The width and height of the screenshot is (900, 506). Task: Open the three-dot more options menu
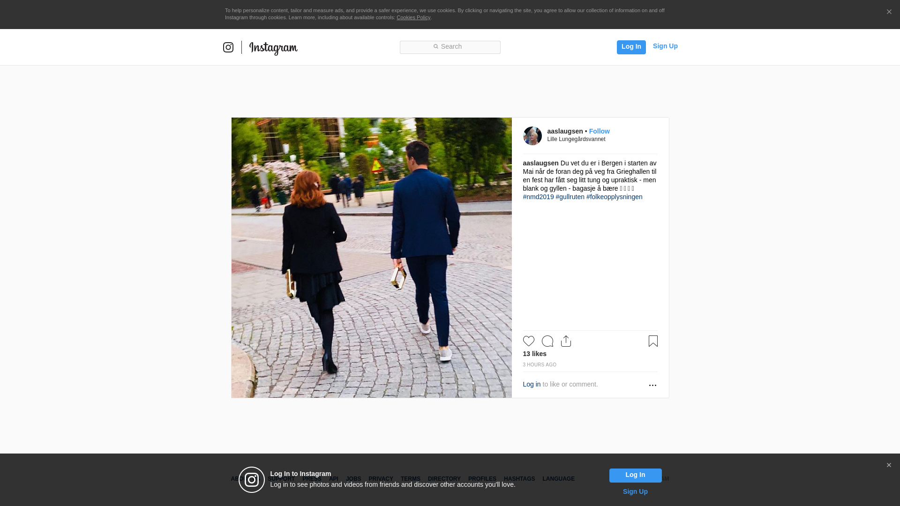pos(652,385)
